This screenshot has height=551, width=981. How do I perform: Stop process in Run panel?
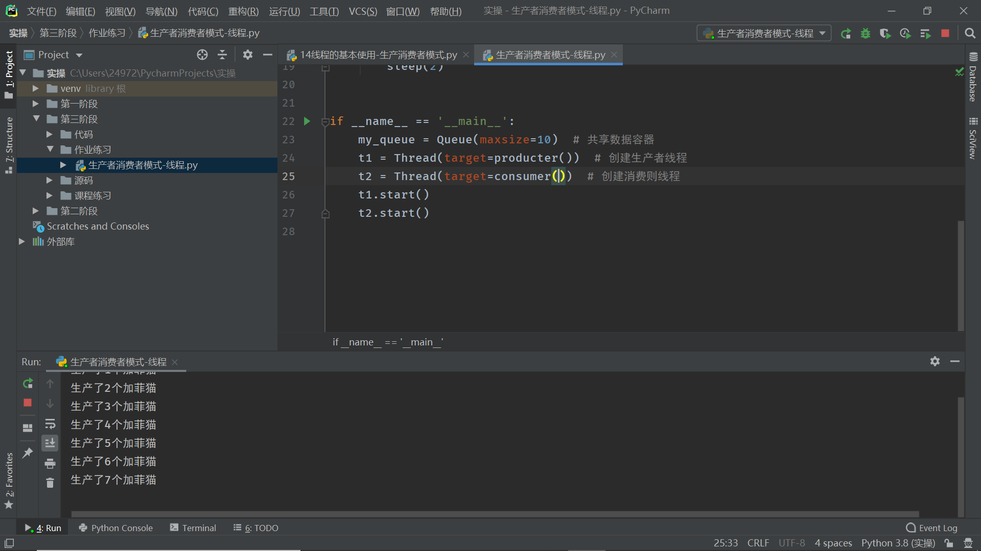click(28, 403)
